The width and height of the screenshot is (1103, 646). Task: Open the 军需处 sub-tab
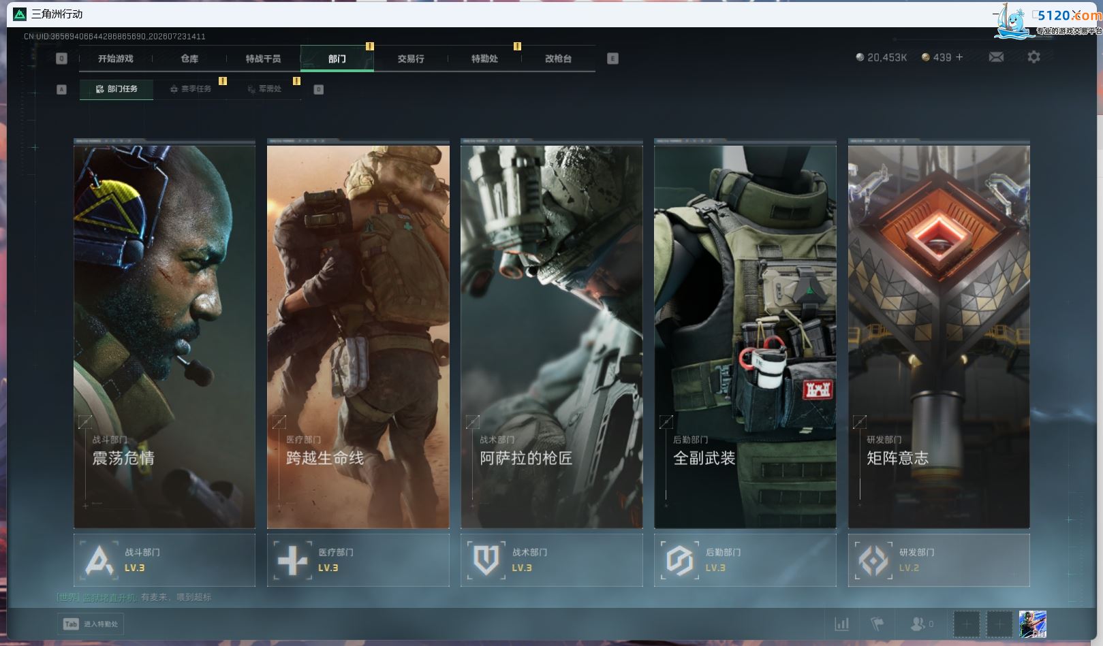point(264,89)
